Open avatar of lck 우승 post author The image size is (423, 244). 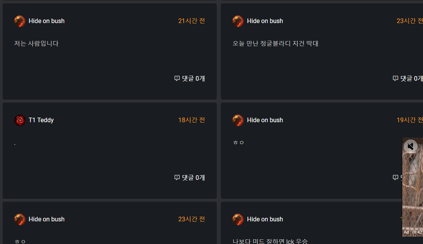pos(238,219)
